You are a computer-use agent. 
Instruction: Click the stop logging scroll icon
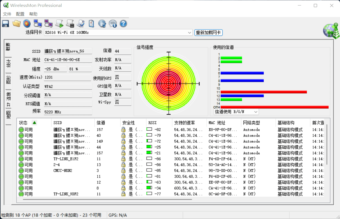70,23
